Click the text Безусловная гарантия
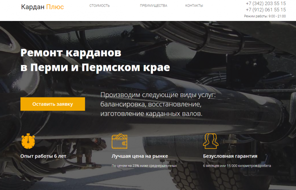296x190 pixels. pos(230,156)
